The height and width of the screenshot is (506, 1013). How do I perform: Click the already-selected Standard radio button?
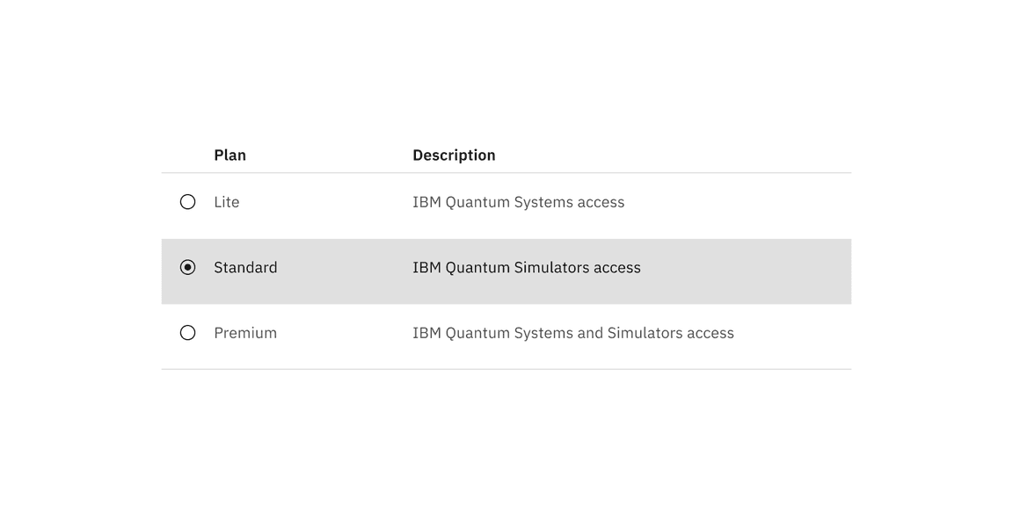coord(187,267)
